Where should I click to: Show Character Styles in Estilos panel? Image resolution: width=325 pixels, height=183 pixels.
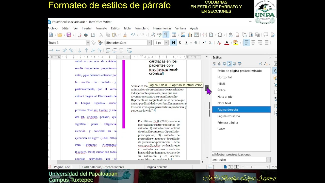220,64
